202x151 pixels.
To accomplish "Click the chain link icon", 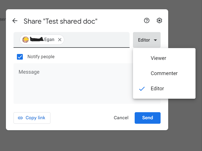I will [20, 118].
